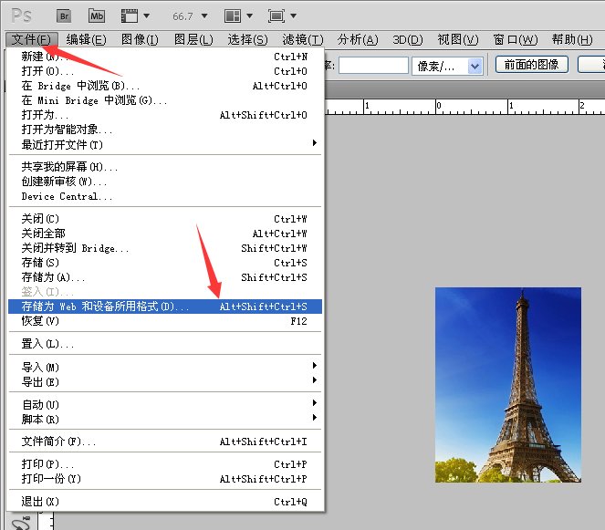Choose 打印(P)... menu entry

(165, 464)
